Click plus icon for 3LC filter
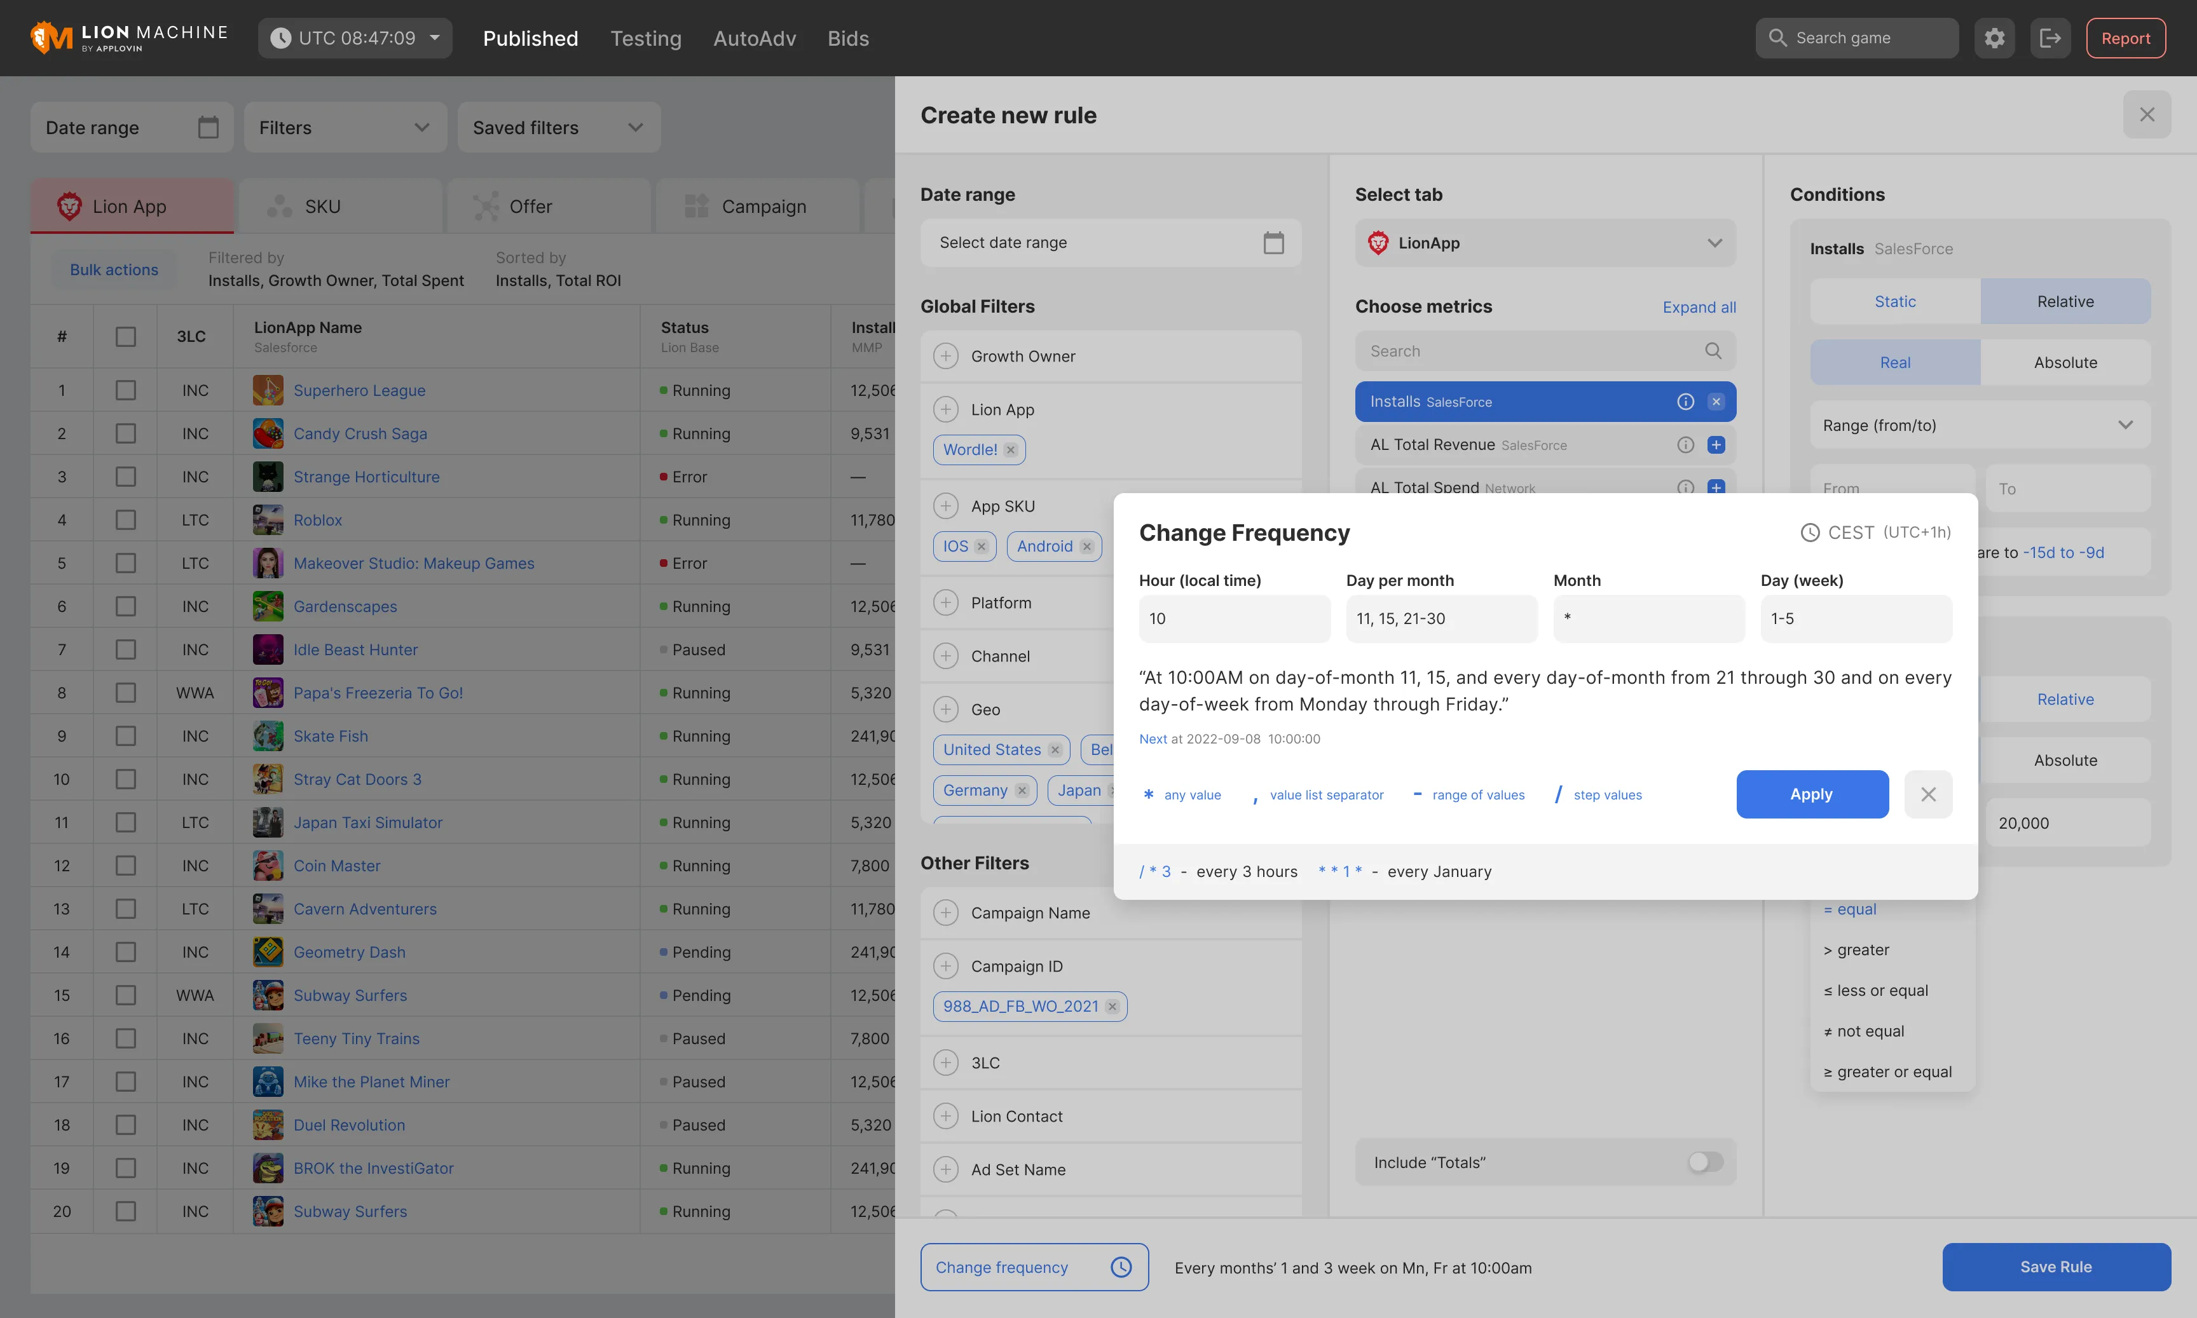 pyautogui.click(x=946, y=1063)
